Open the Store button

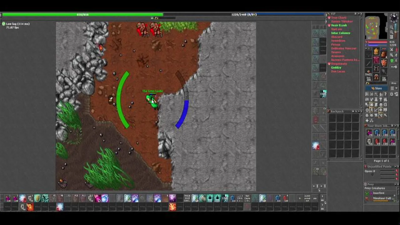[x=377, y=88]
